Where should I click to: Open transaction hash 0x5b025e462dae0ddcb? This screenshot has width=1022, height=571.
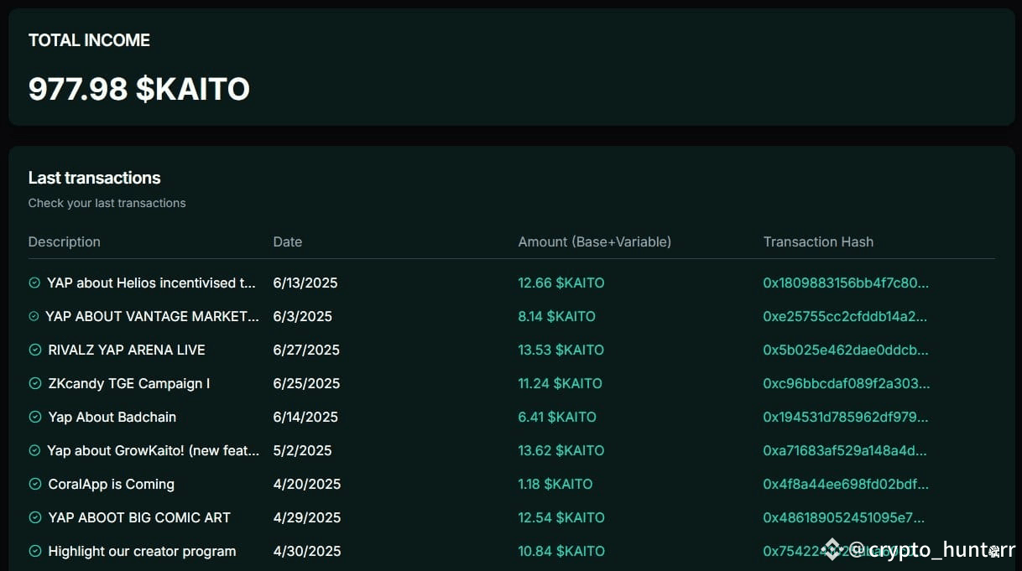(x=846, y=350)
